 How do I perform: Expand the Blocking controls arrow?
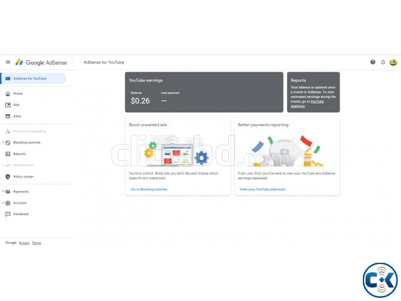point(3,142)
